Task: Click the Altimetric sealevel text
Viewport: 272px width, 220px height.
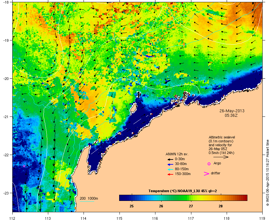Action: pos(222,137)
